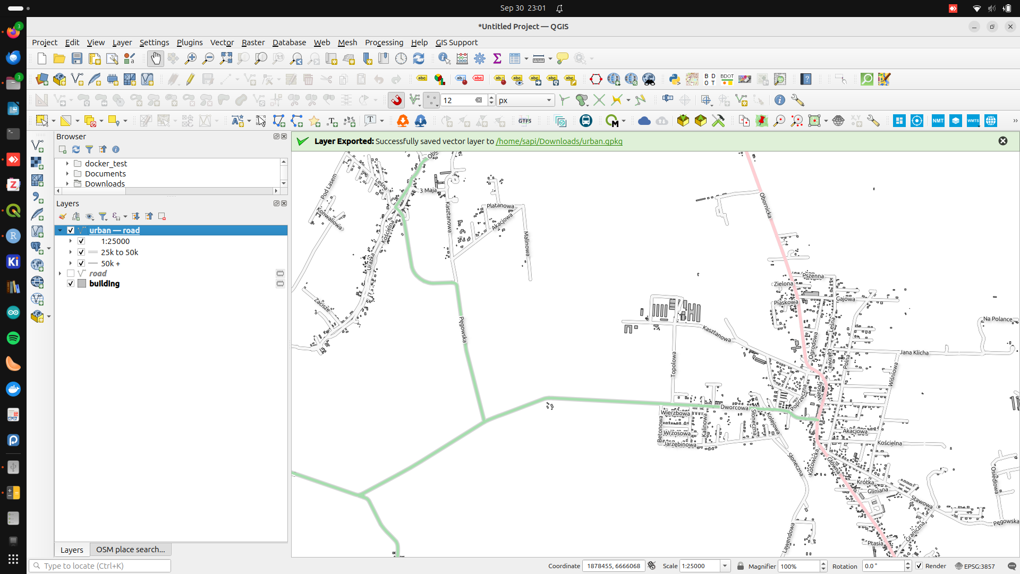Click the New GeoPackage Layer icon
The width and height of the screenshot is (1020, 574).
pyautogui.click(x=59, y=79)
